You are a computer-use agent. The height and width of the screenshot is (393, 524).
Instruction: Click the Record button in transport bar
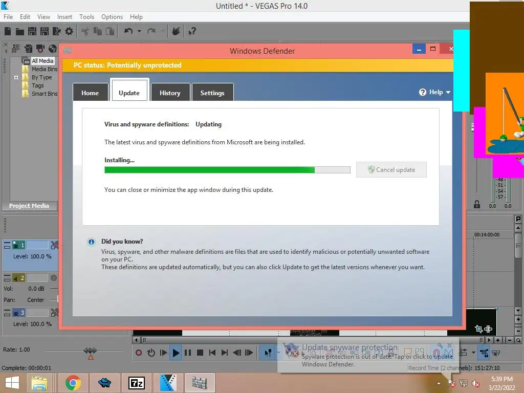(x=139, y=353)
